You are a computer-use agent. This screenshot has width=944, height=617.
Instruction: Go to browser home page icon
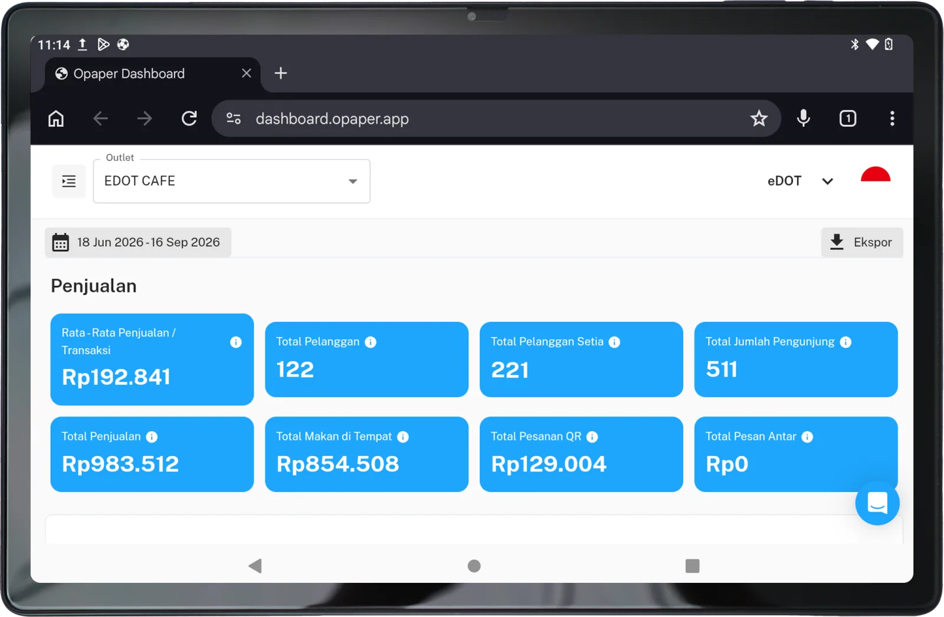(x=56, y=118)
